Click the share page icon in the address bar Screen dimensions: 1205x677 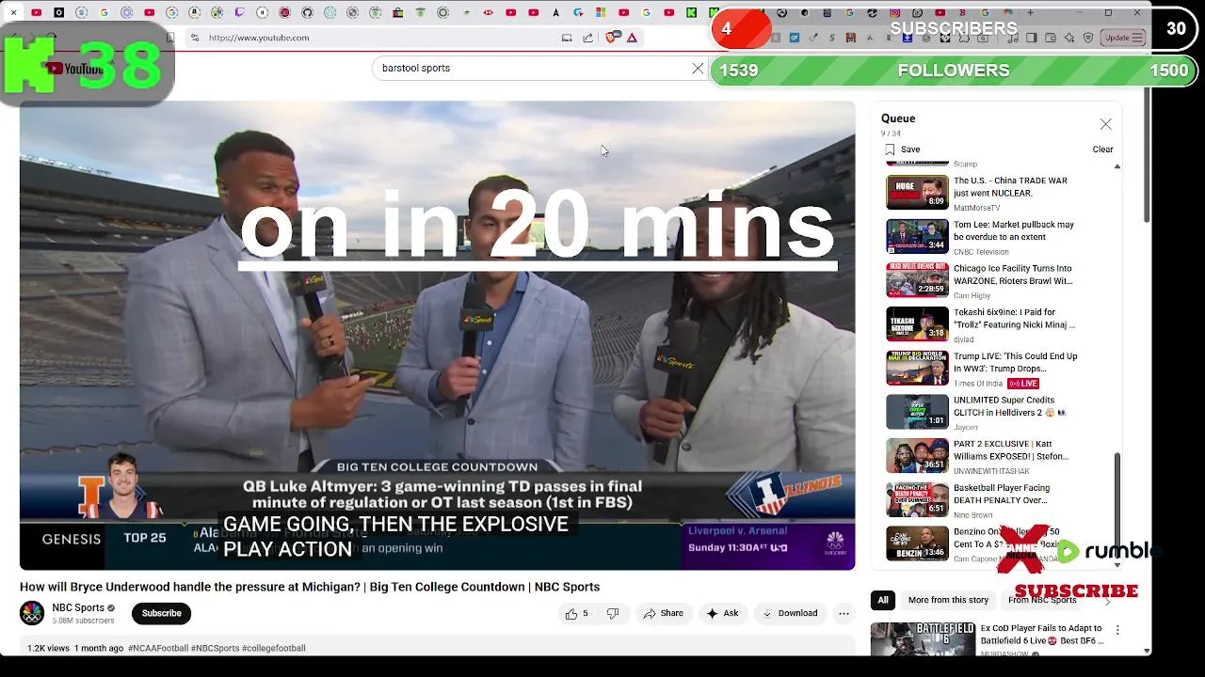coord(588,38)
